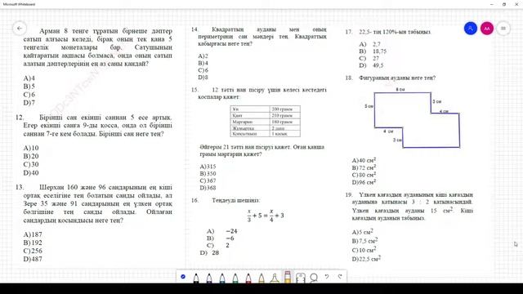This screenshot has height=294, width=523.
Task: Open the hamburger settings menu
Action: pyautogui.click(x=503, y=29)
